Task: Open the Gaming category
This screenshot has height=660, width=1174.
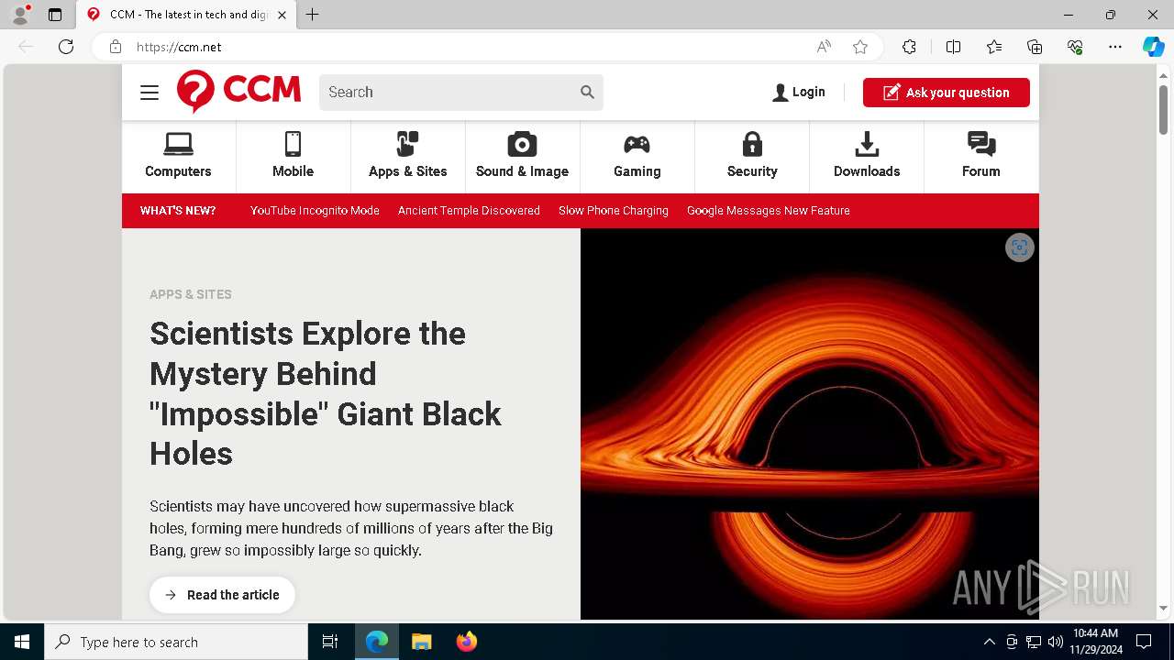Action: [637, 157]
